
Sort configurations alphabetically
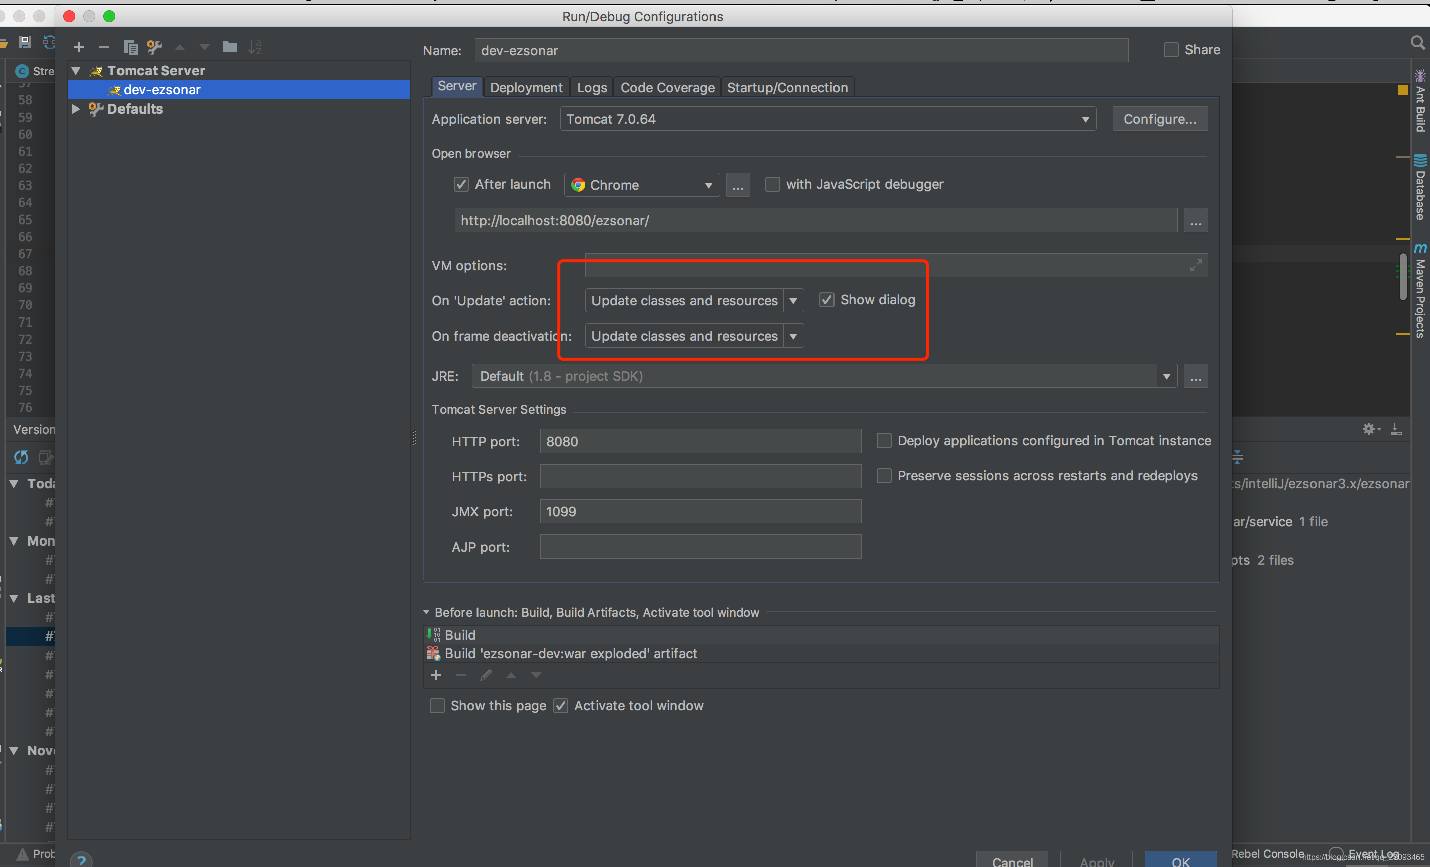[x=255, y=47]
